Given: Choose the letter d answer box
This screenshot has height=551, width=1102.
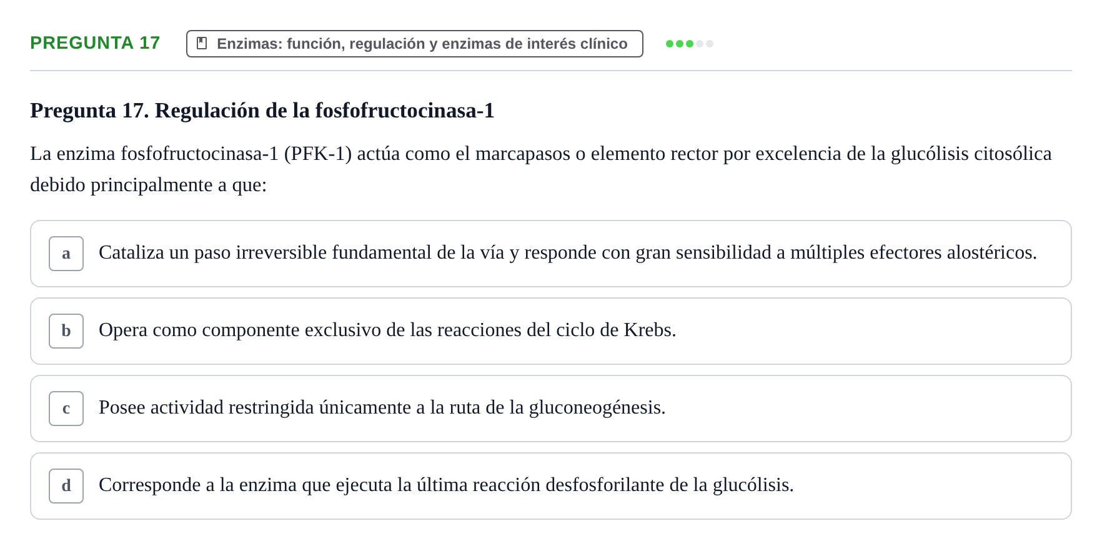Looking at the screenshot, I should click(66, 486).
